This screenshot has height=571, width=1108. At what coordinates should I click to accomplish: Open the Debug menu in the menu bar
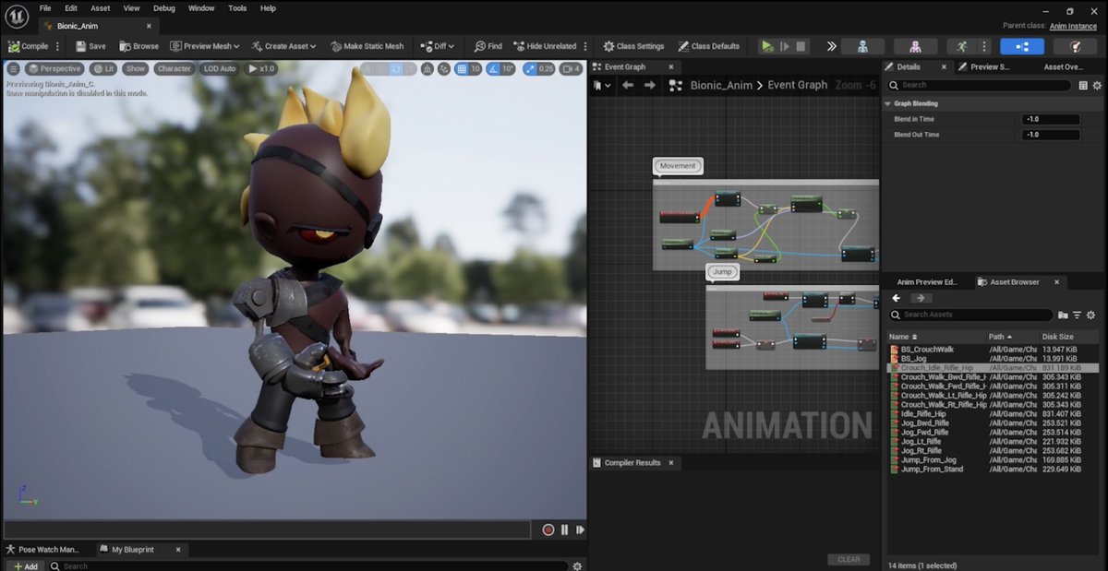click(163, 7)
